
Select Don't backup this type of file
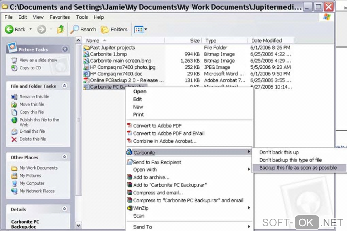[x=290, y=160]
